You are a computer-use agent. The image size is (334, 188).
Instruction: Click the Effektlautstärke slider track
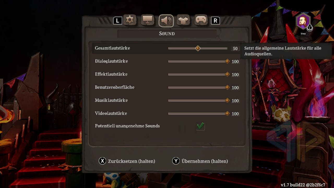coord(198,74)
